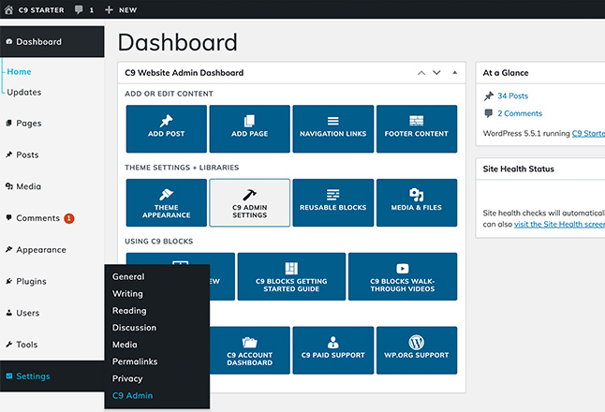Open the 2 Comments link
605x412 pixels.
pyautogui.click(x=520, y=113)
